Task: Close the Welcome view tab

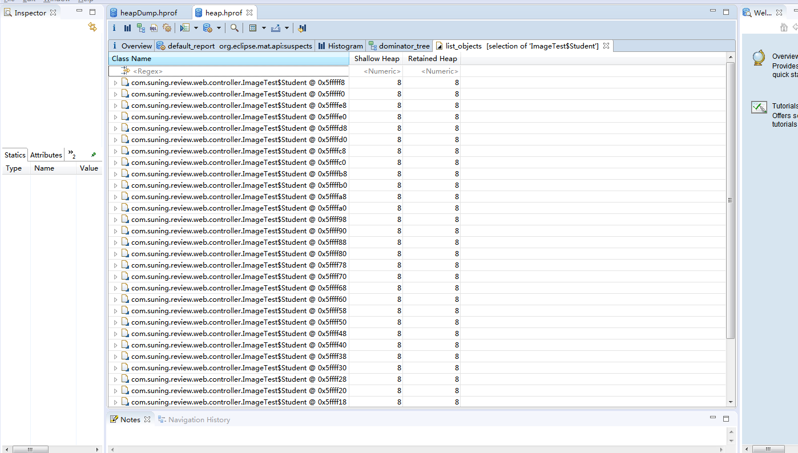Action: click(x=779, y=13)
